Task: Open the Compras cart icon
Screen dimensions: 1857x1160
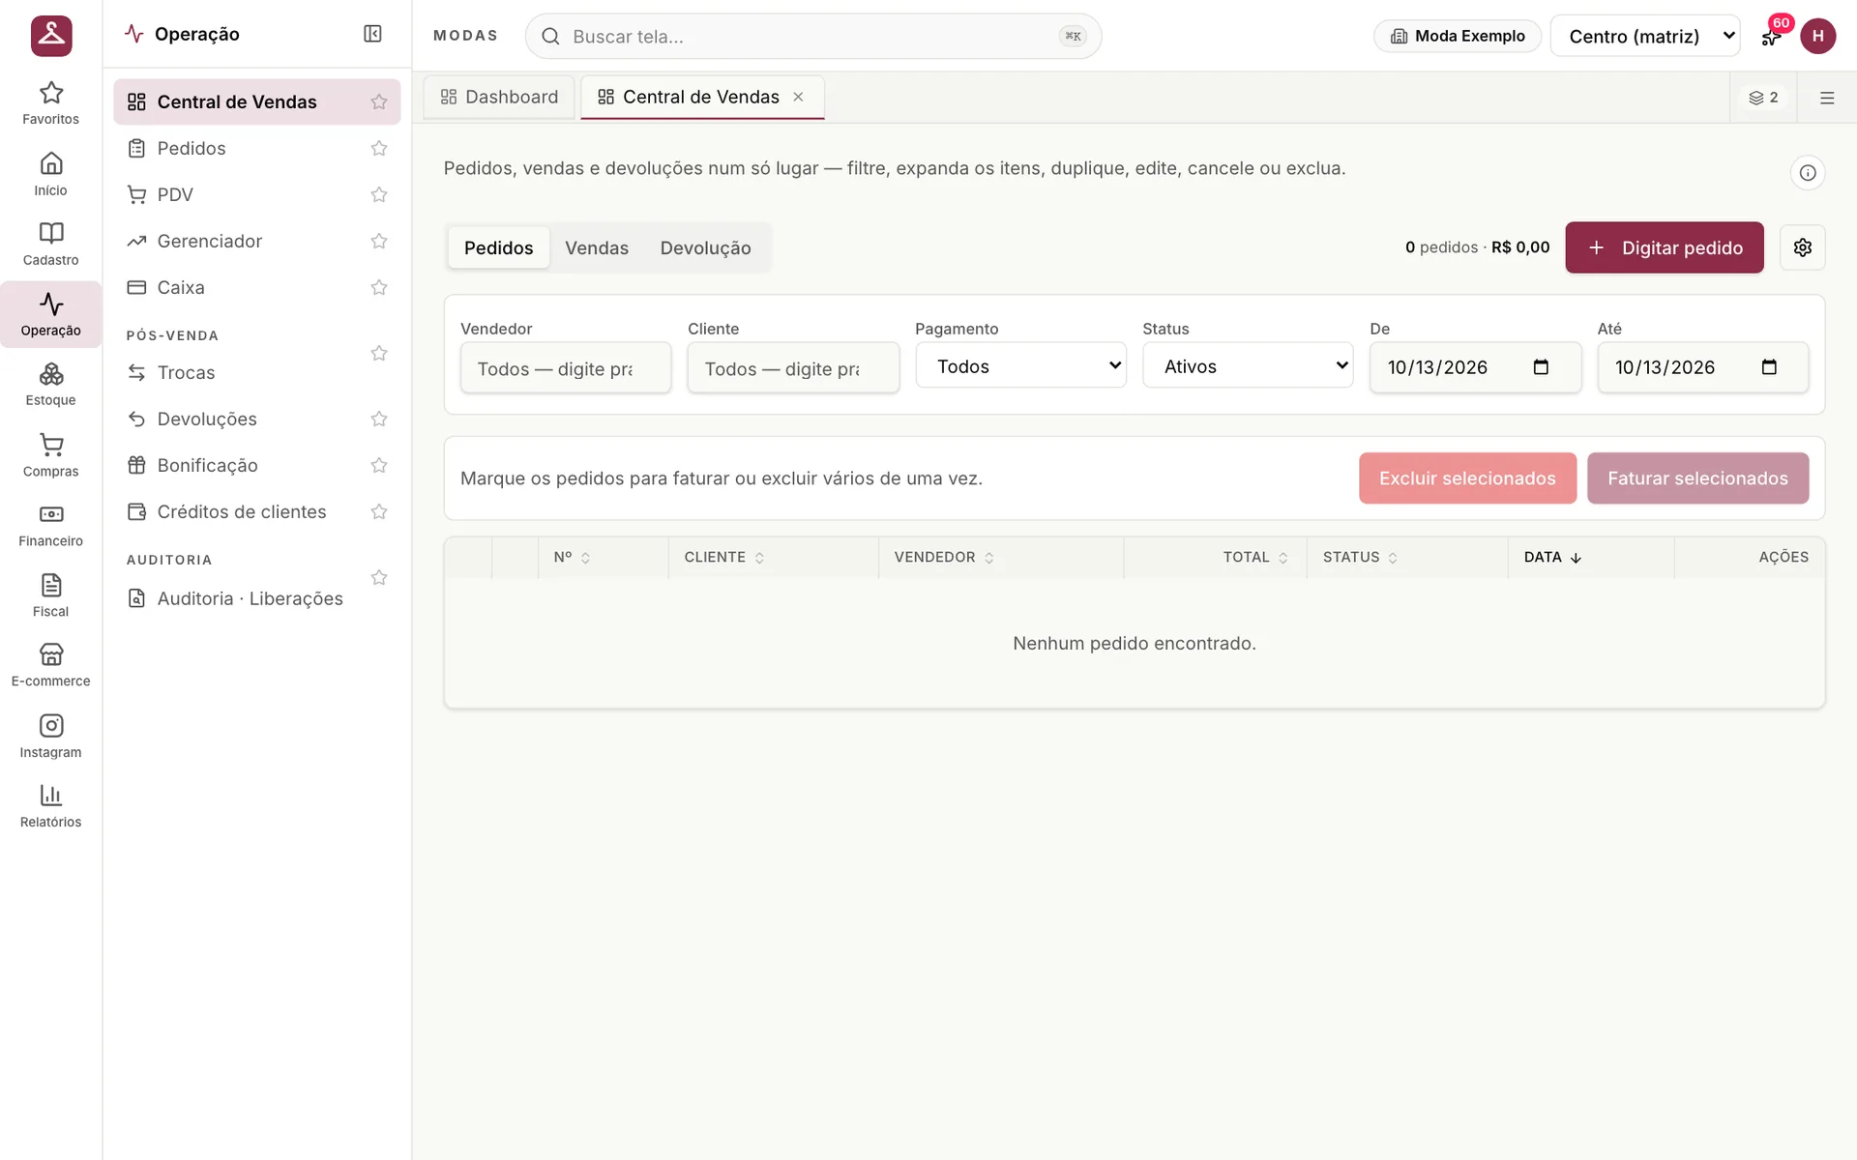Action: [50, 455]
